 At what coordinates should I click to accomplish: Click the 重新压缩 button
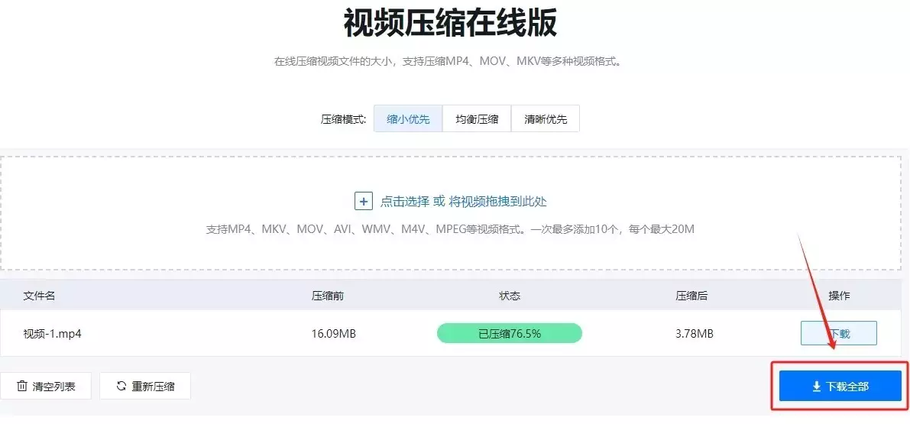coord(145,386)
